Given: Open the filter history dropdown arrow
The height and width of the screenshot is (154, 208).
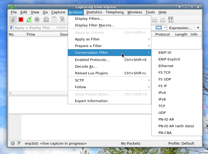Looking at the screenshot, I should [x=165, y=28].
